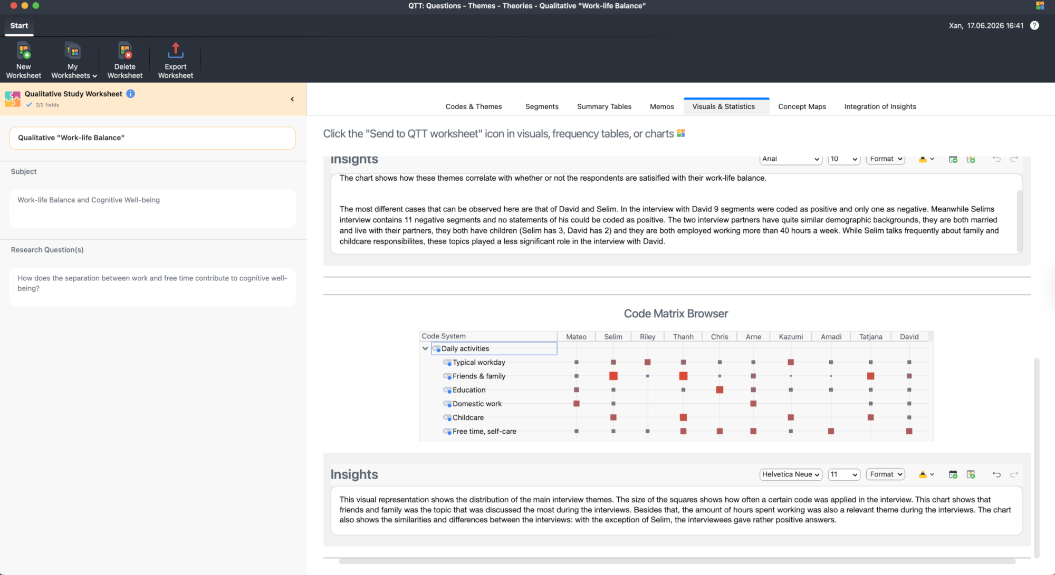This screenshot has width=1055, height=575.
Task: Click the insert visual icon in lower Insights toolbar
Action: coord(971,474)
